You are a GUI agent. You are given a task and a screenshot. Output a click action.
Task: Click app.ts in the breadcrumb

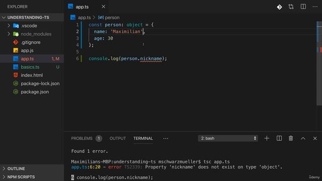84,18
